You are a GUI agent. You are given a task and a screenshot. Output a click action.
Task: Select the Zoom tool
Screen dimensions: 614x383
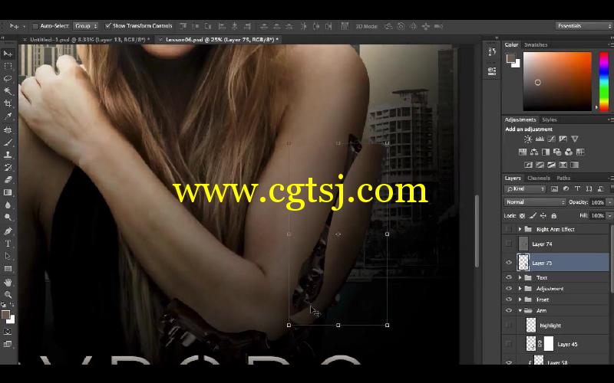[x=8, y=295]
